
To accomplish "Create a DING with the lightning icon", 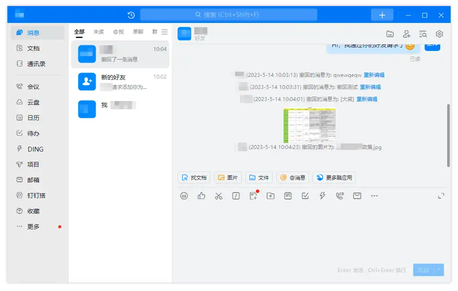I will pyautogui.click(x=323, y=196).
